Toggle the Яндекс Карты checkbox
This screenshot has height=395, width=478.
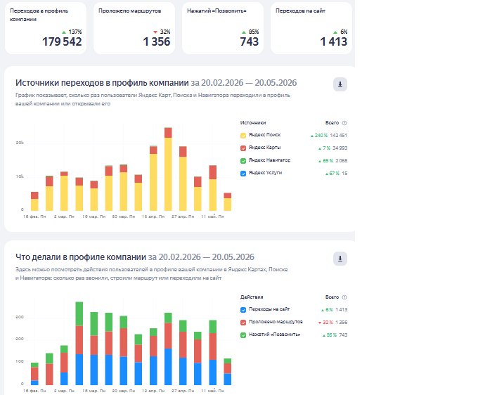click(243, 148)
